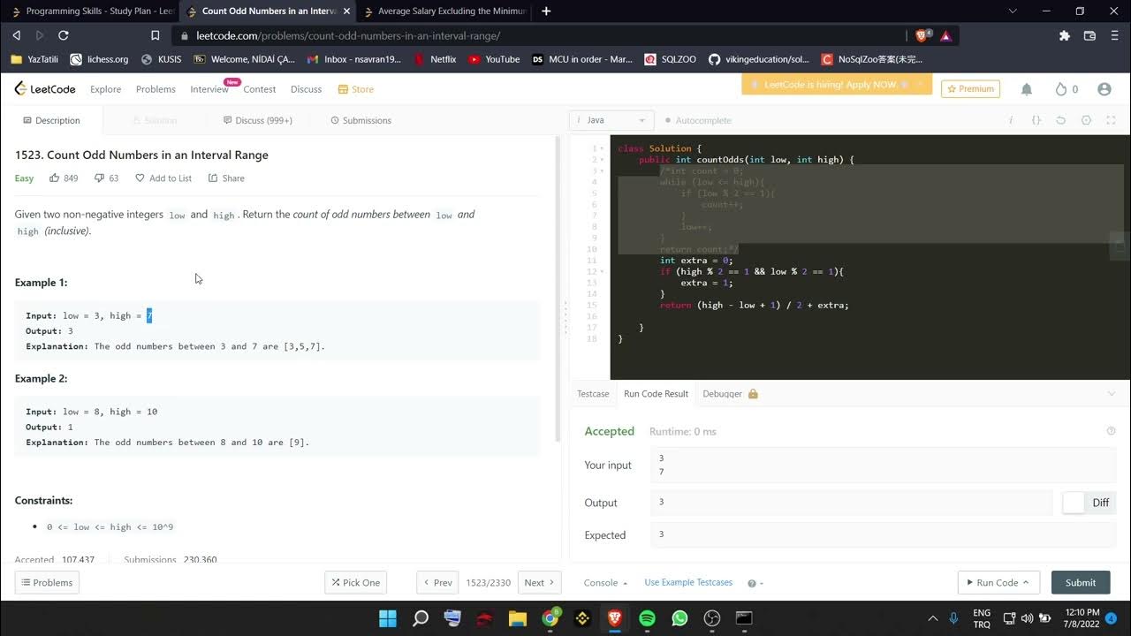Open the Problems list button

[x=47, y=583]
